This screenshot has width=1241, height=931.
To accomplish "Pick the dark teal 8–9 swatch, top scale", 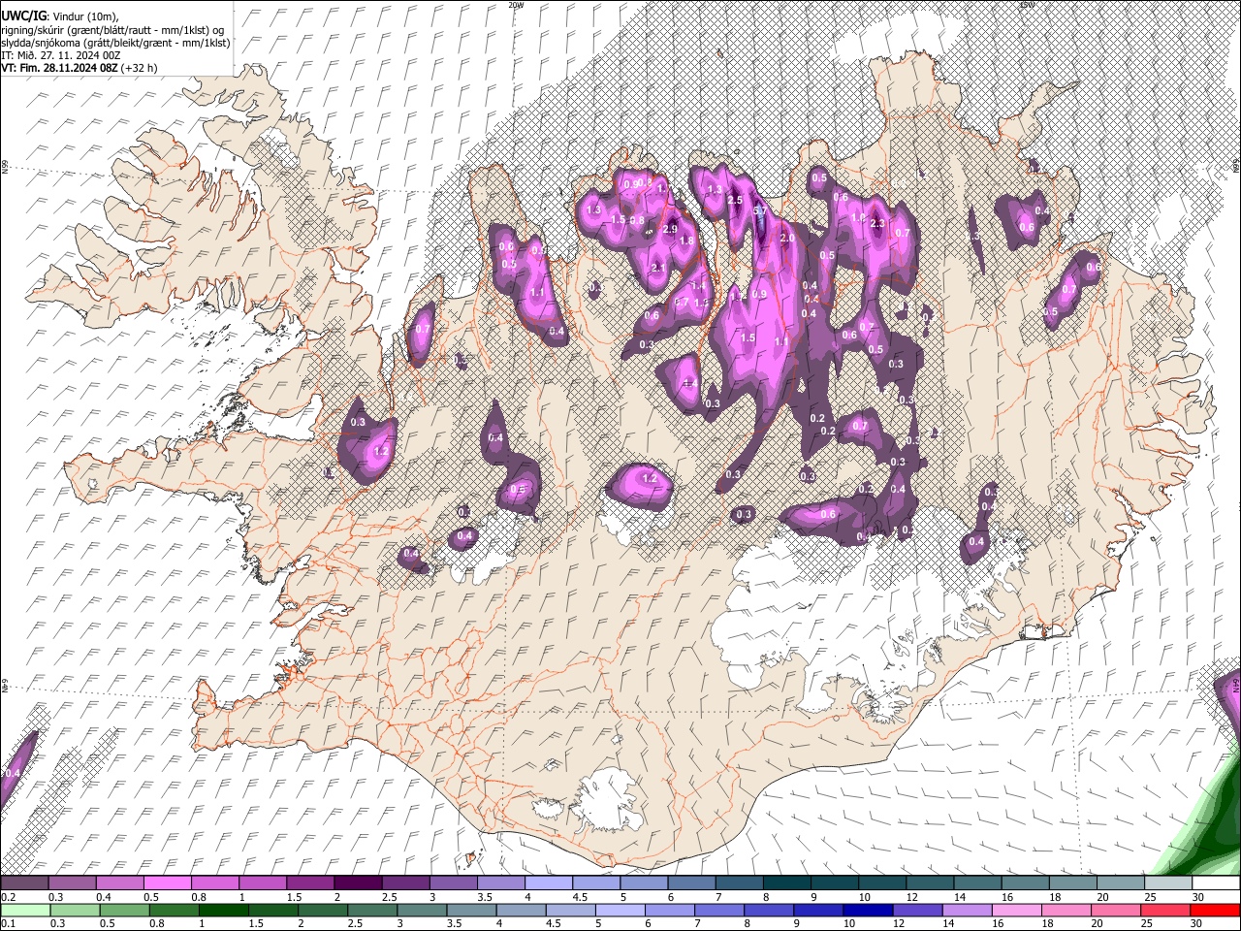I will (x=786, y=883).
